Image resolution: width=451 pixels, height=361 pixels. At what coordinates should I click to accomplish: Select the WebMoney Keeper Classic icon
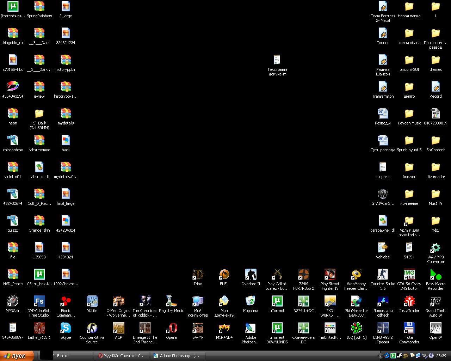[x=356, y=274]
